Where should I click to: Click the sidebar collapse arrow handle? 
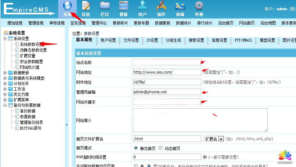66,125
